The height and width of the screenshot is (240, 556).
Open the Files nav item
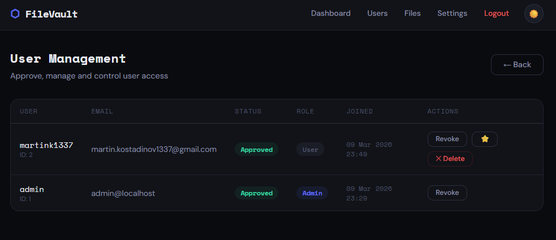(x=412, y=14)
